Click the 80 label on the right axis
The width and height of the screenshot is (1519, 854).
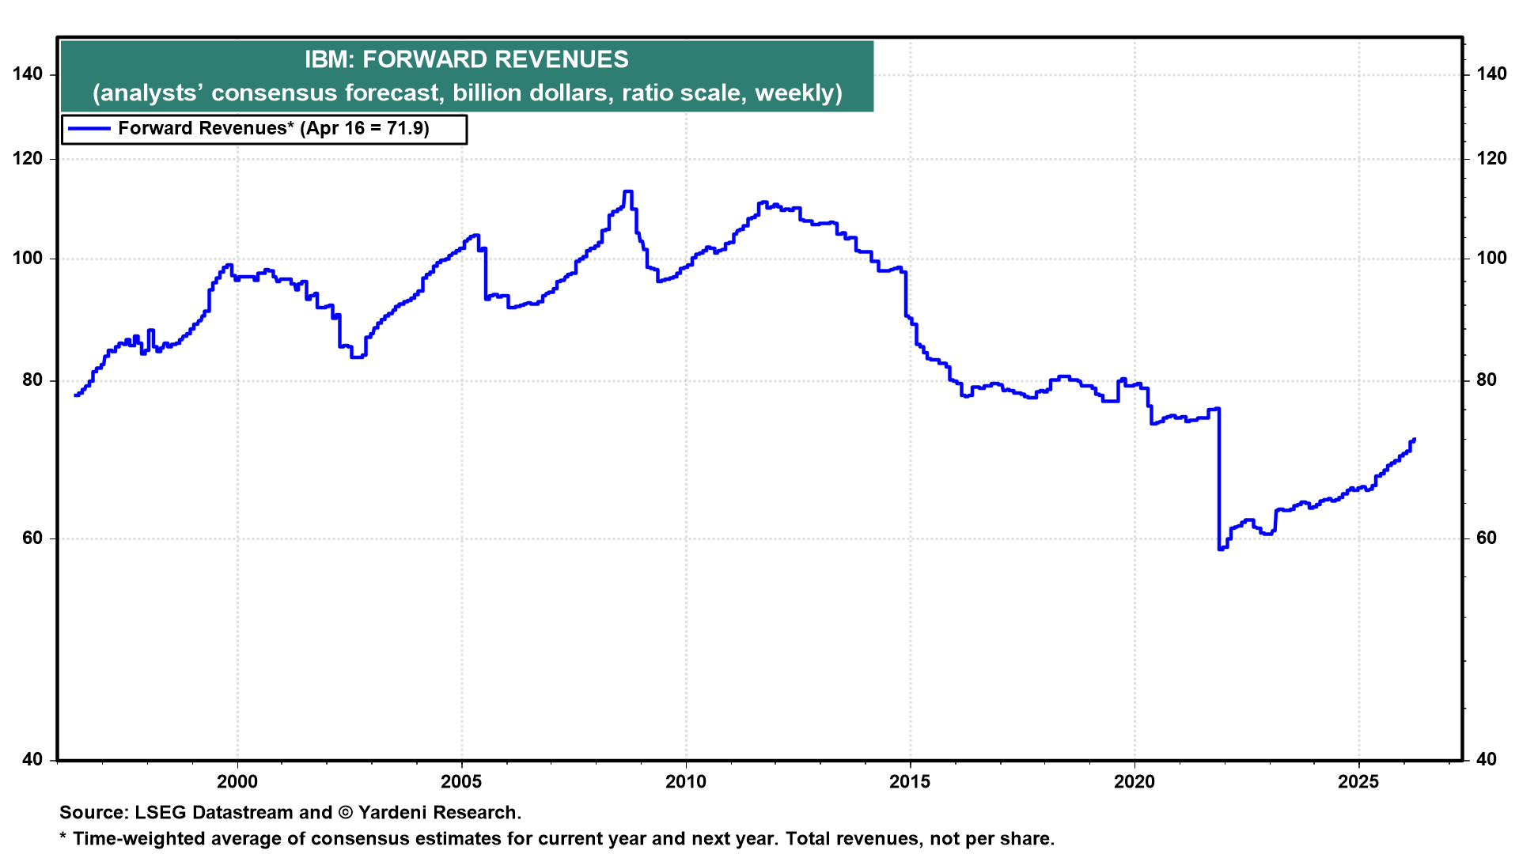[1487, 380]
